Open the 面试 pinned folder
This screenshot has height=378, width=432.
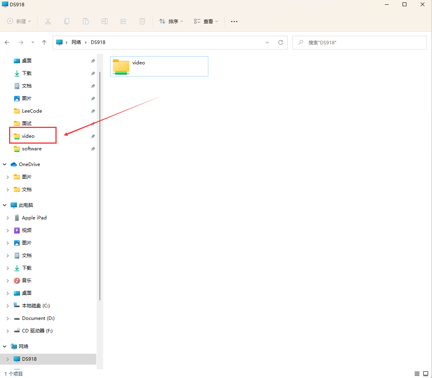27,124
